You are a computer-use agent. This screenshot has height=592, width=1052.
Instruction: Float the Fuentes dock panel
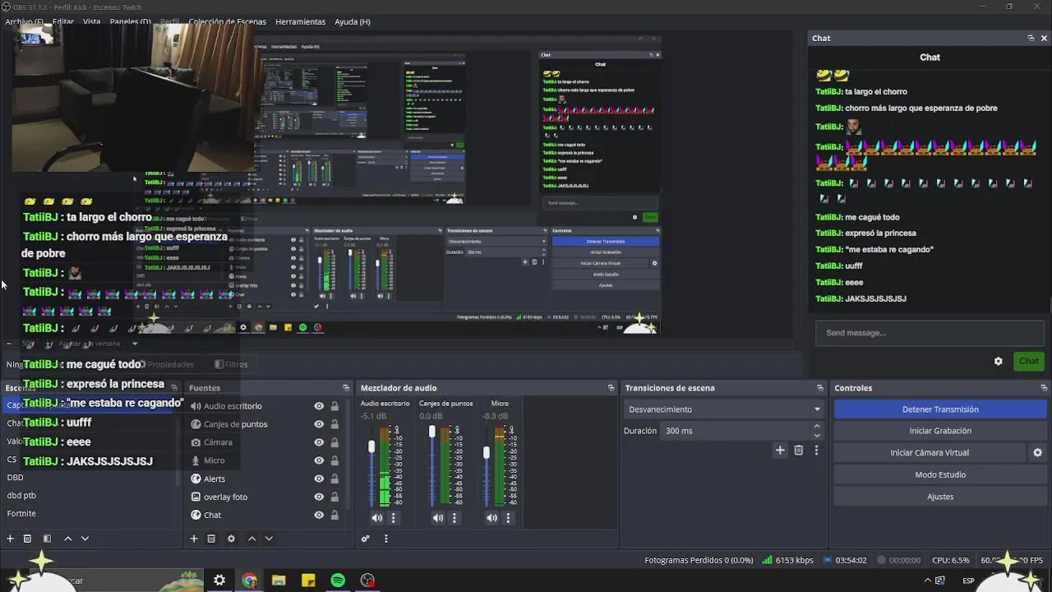pyautogui.click(x=346, y=388)
